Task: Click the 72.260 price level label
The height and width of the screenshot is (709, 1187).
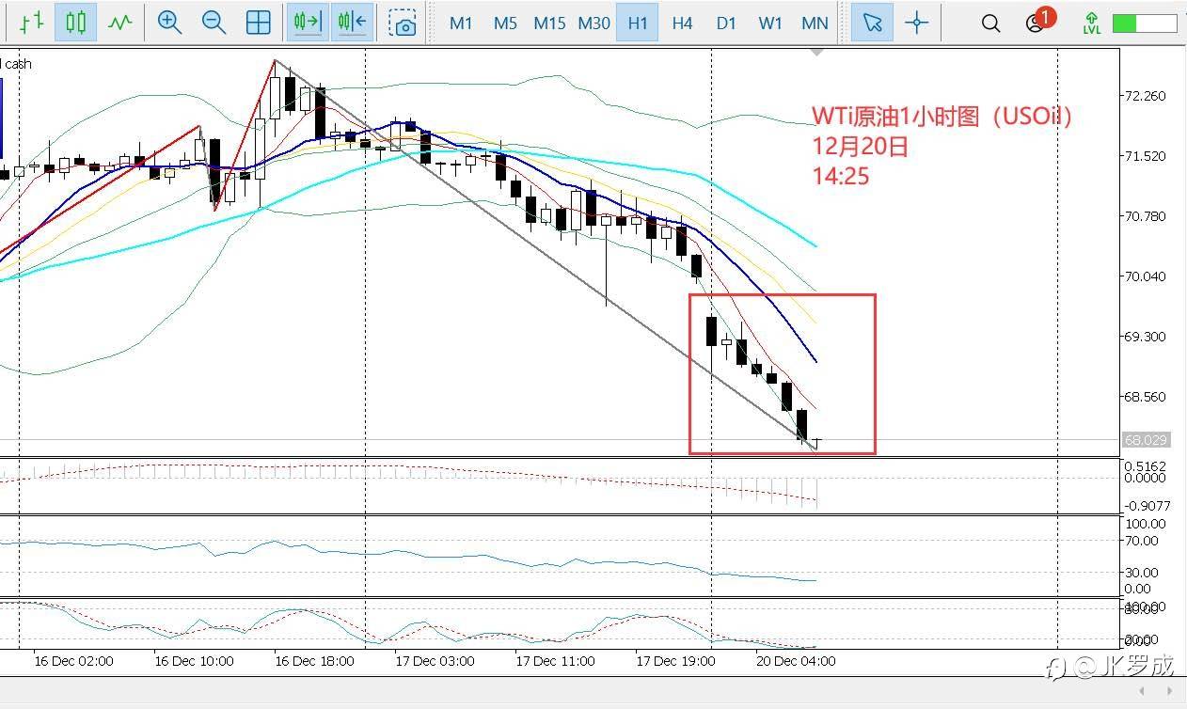Action: [1145, 96]
